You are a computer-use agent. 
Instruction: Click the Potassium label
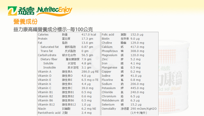(x=109, y=88)
